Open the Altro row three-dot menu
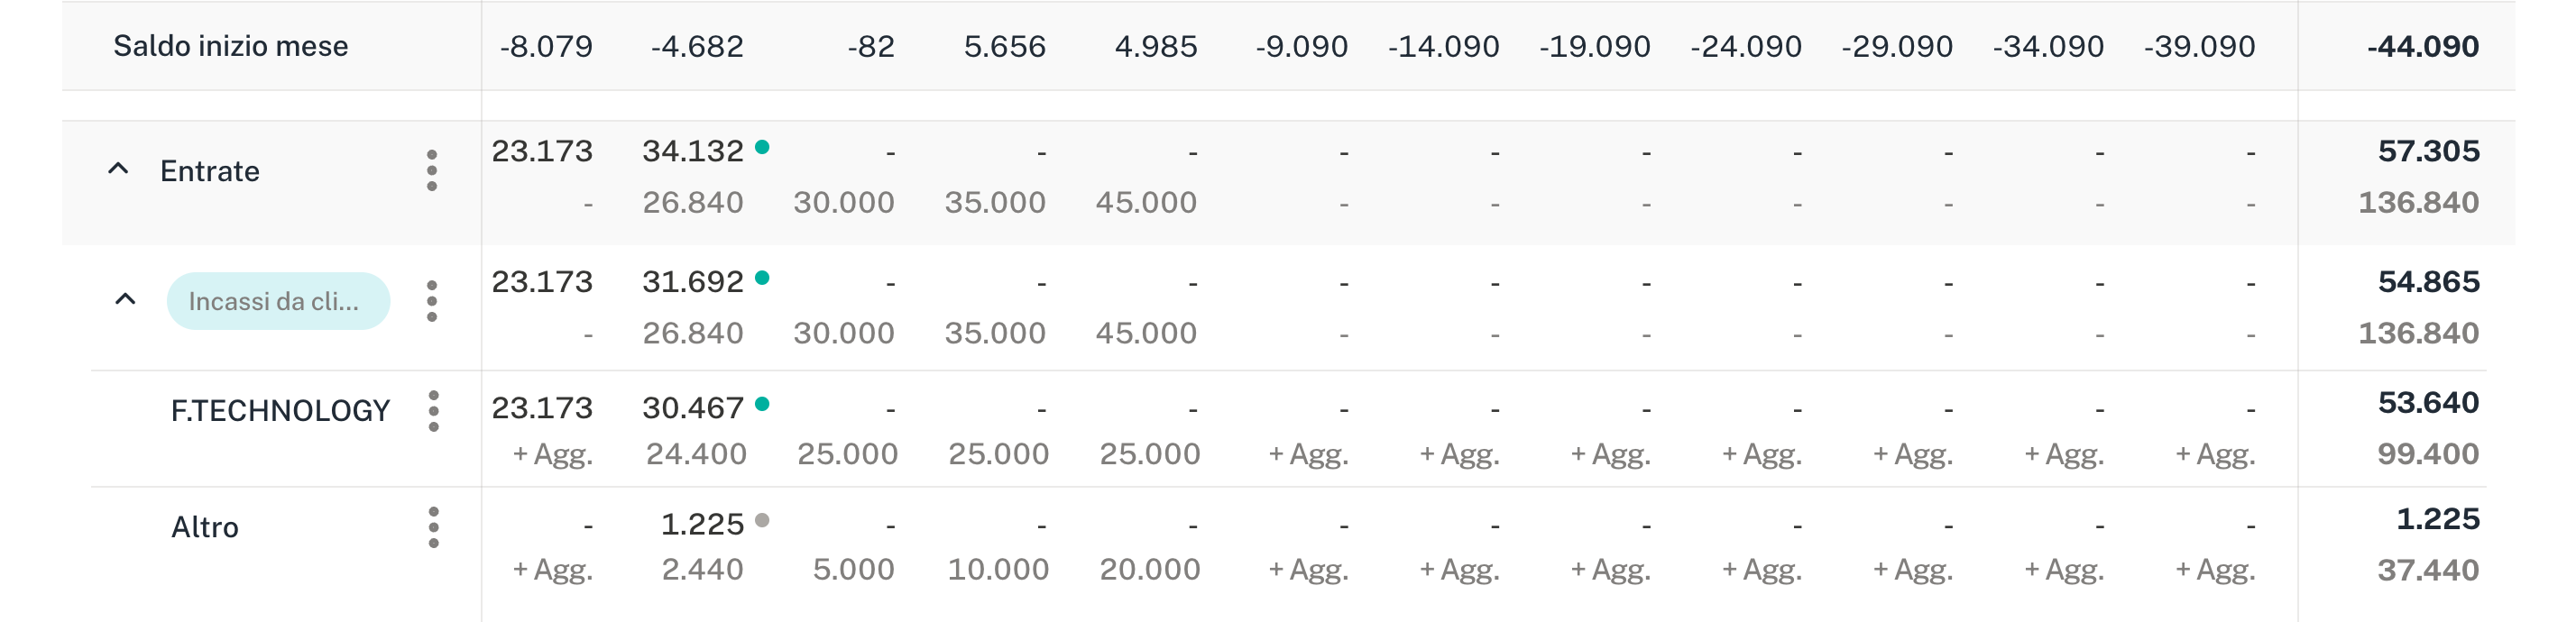 (433, 527)
